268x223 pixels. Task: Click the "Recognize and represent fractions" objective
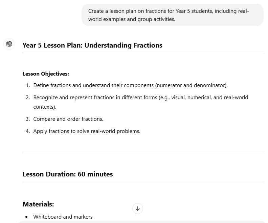tap(140, 97)
